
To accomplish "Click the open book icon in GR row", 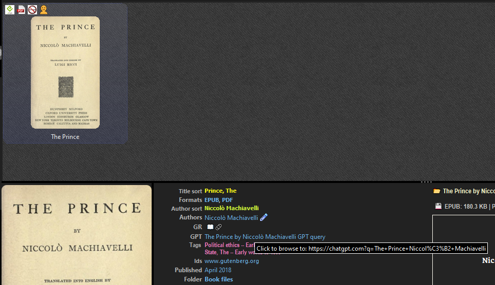I will (x=210, y=227).
